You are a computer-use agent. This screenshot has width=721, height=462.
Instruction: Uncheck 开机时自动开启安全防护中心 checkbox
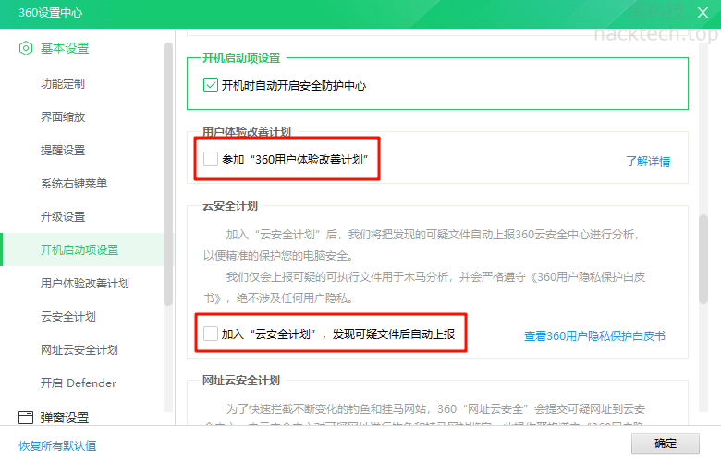click(x=210, y=85)
